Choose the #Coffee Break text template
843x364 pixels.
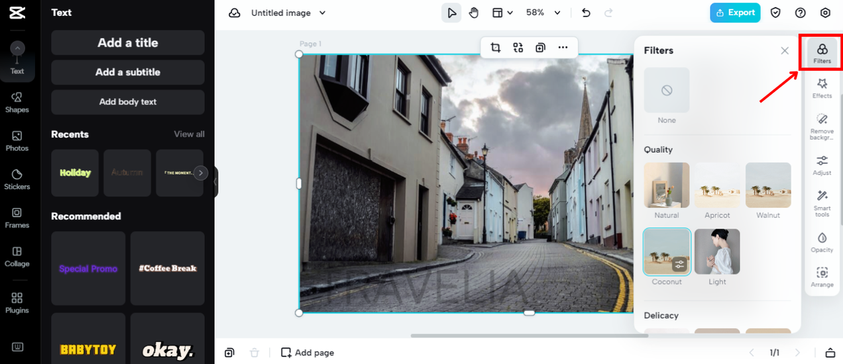168,268
